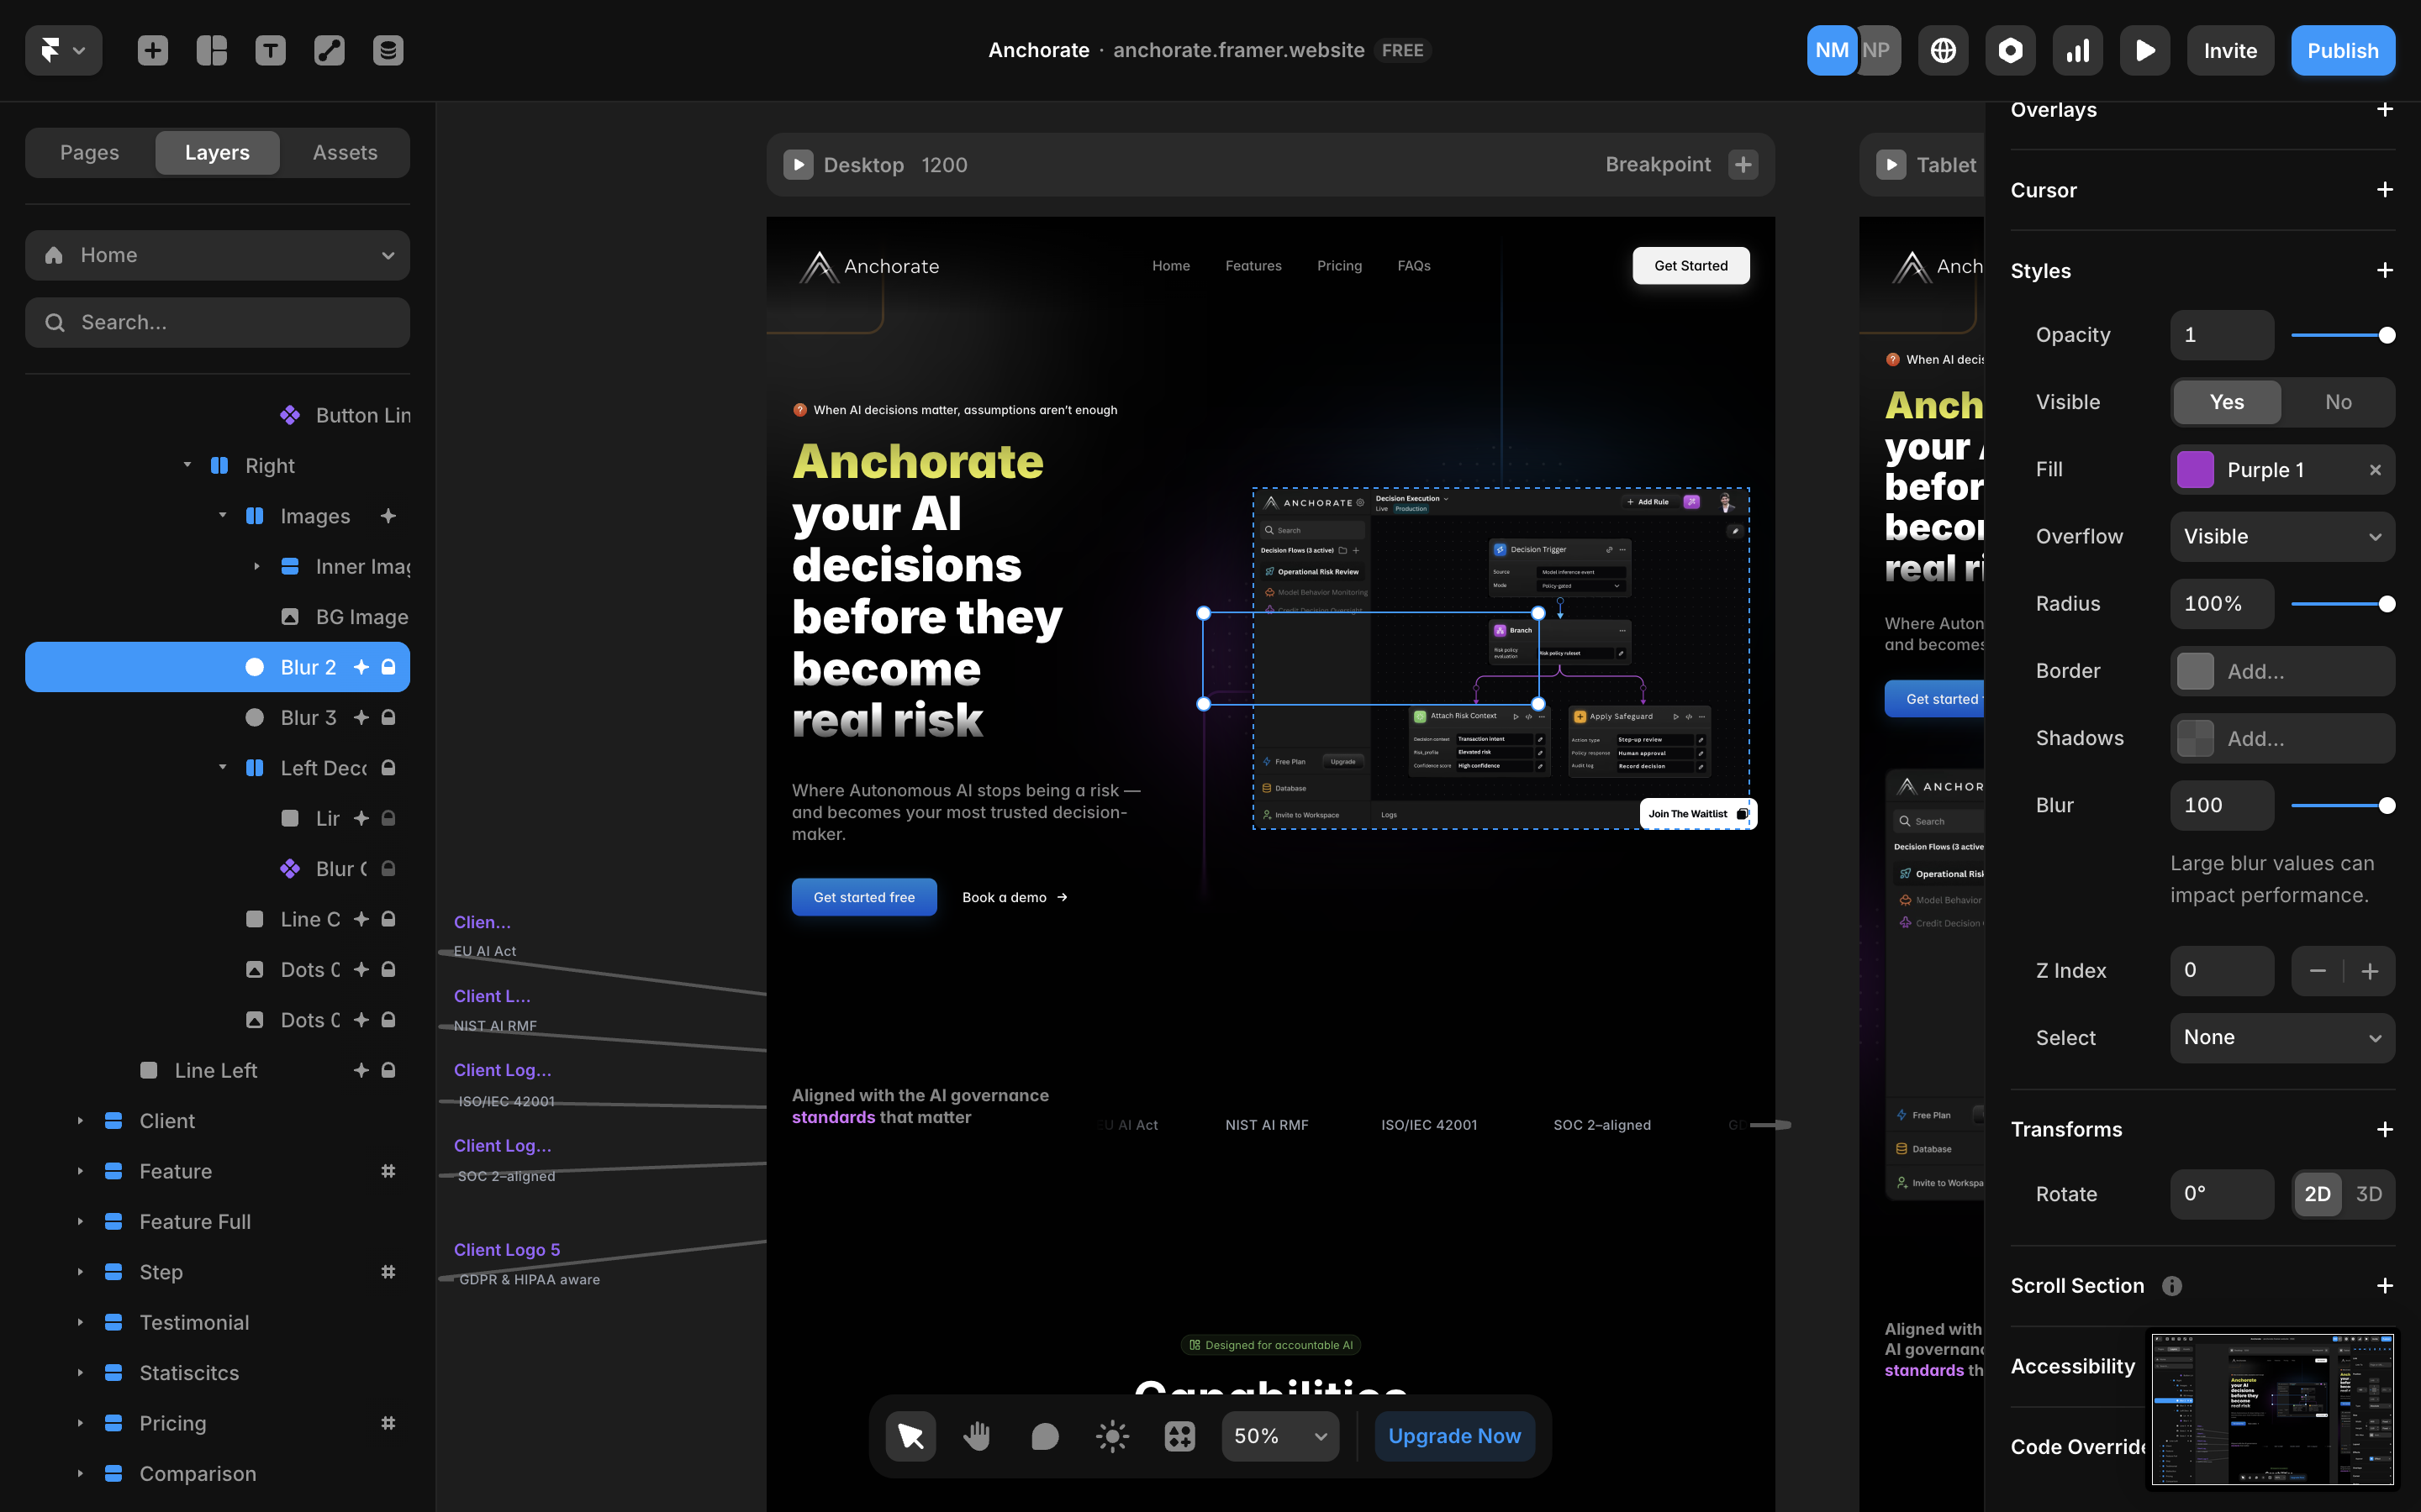This screenshot has height=1512, width=2421.
Task: Click the Insert plus icon in top toolbar
Action: click(x=152, y=50)
